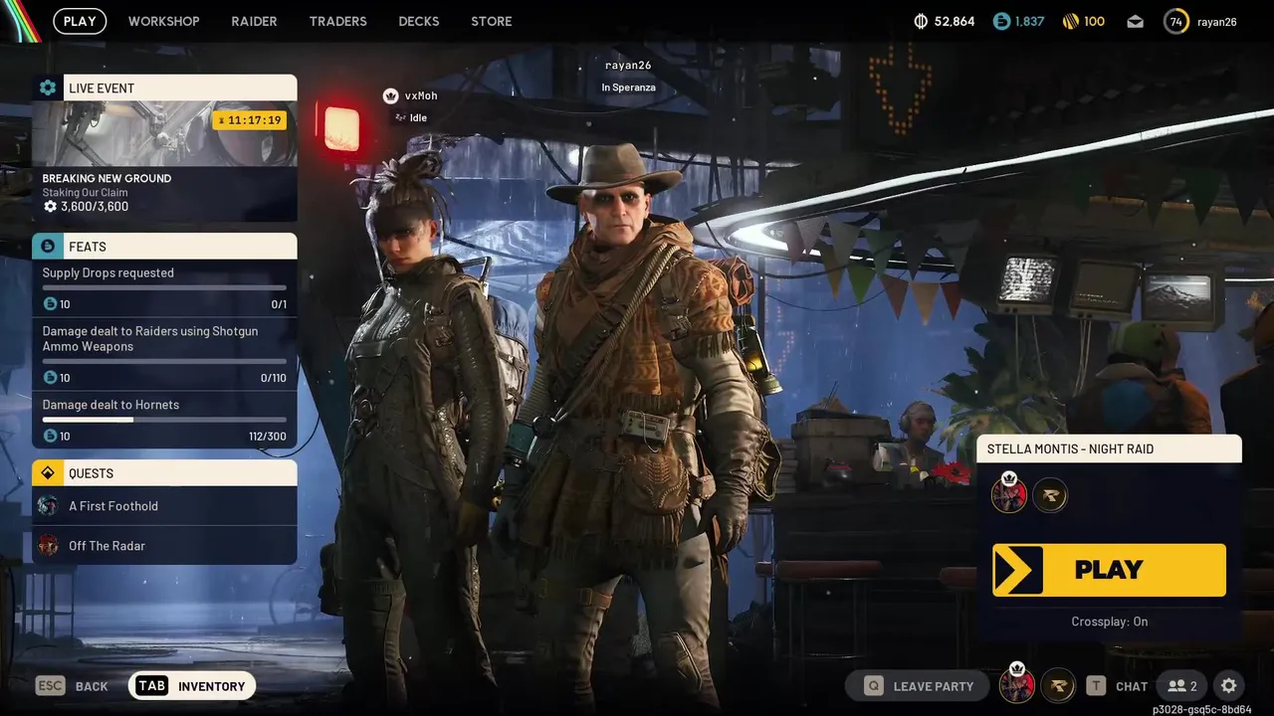
Task: Click the 0/1 supply drops value
Action: pyautogui.click(x=279, y=304)
